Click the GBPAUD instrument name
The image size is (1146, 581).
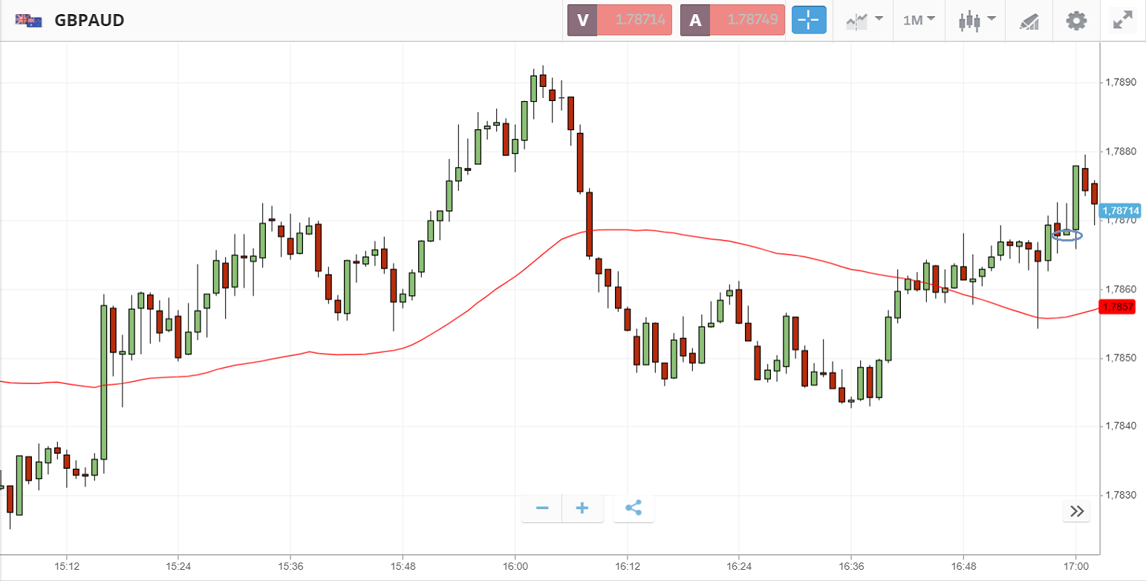(x=89, y=21)
